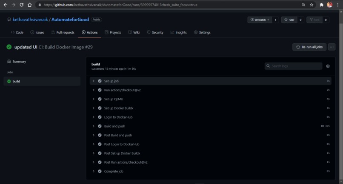343x184 pixels.
Task: Open the browser extensions puzzle icon
Action: pyautogui.click(x=321, y=5)
